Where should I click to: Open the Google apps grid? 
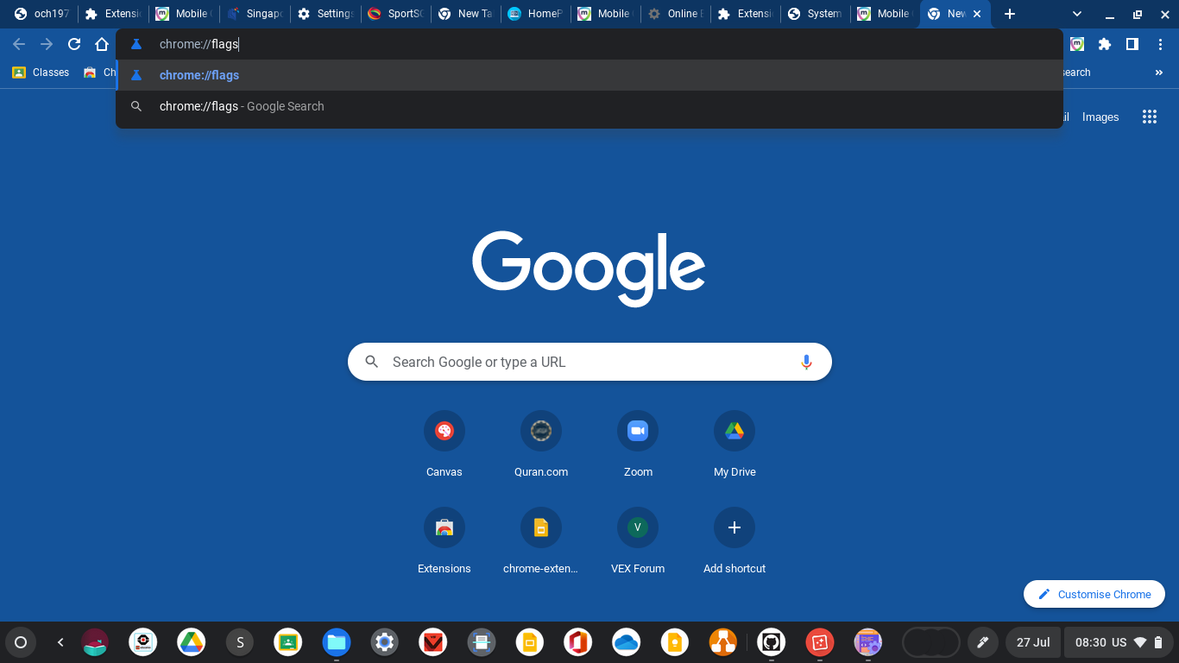point(1149,117)
